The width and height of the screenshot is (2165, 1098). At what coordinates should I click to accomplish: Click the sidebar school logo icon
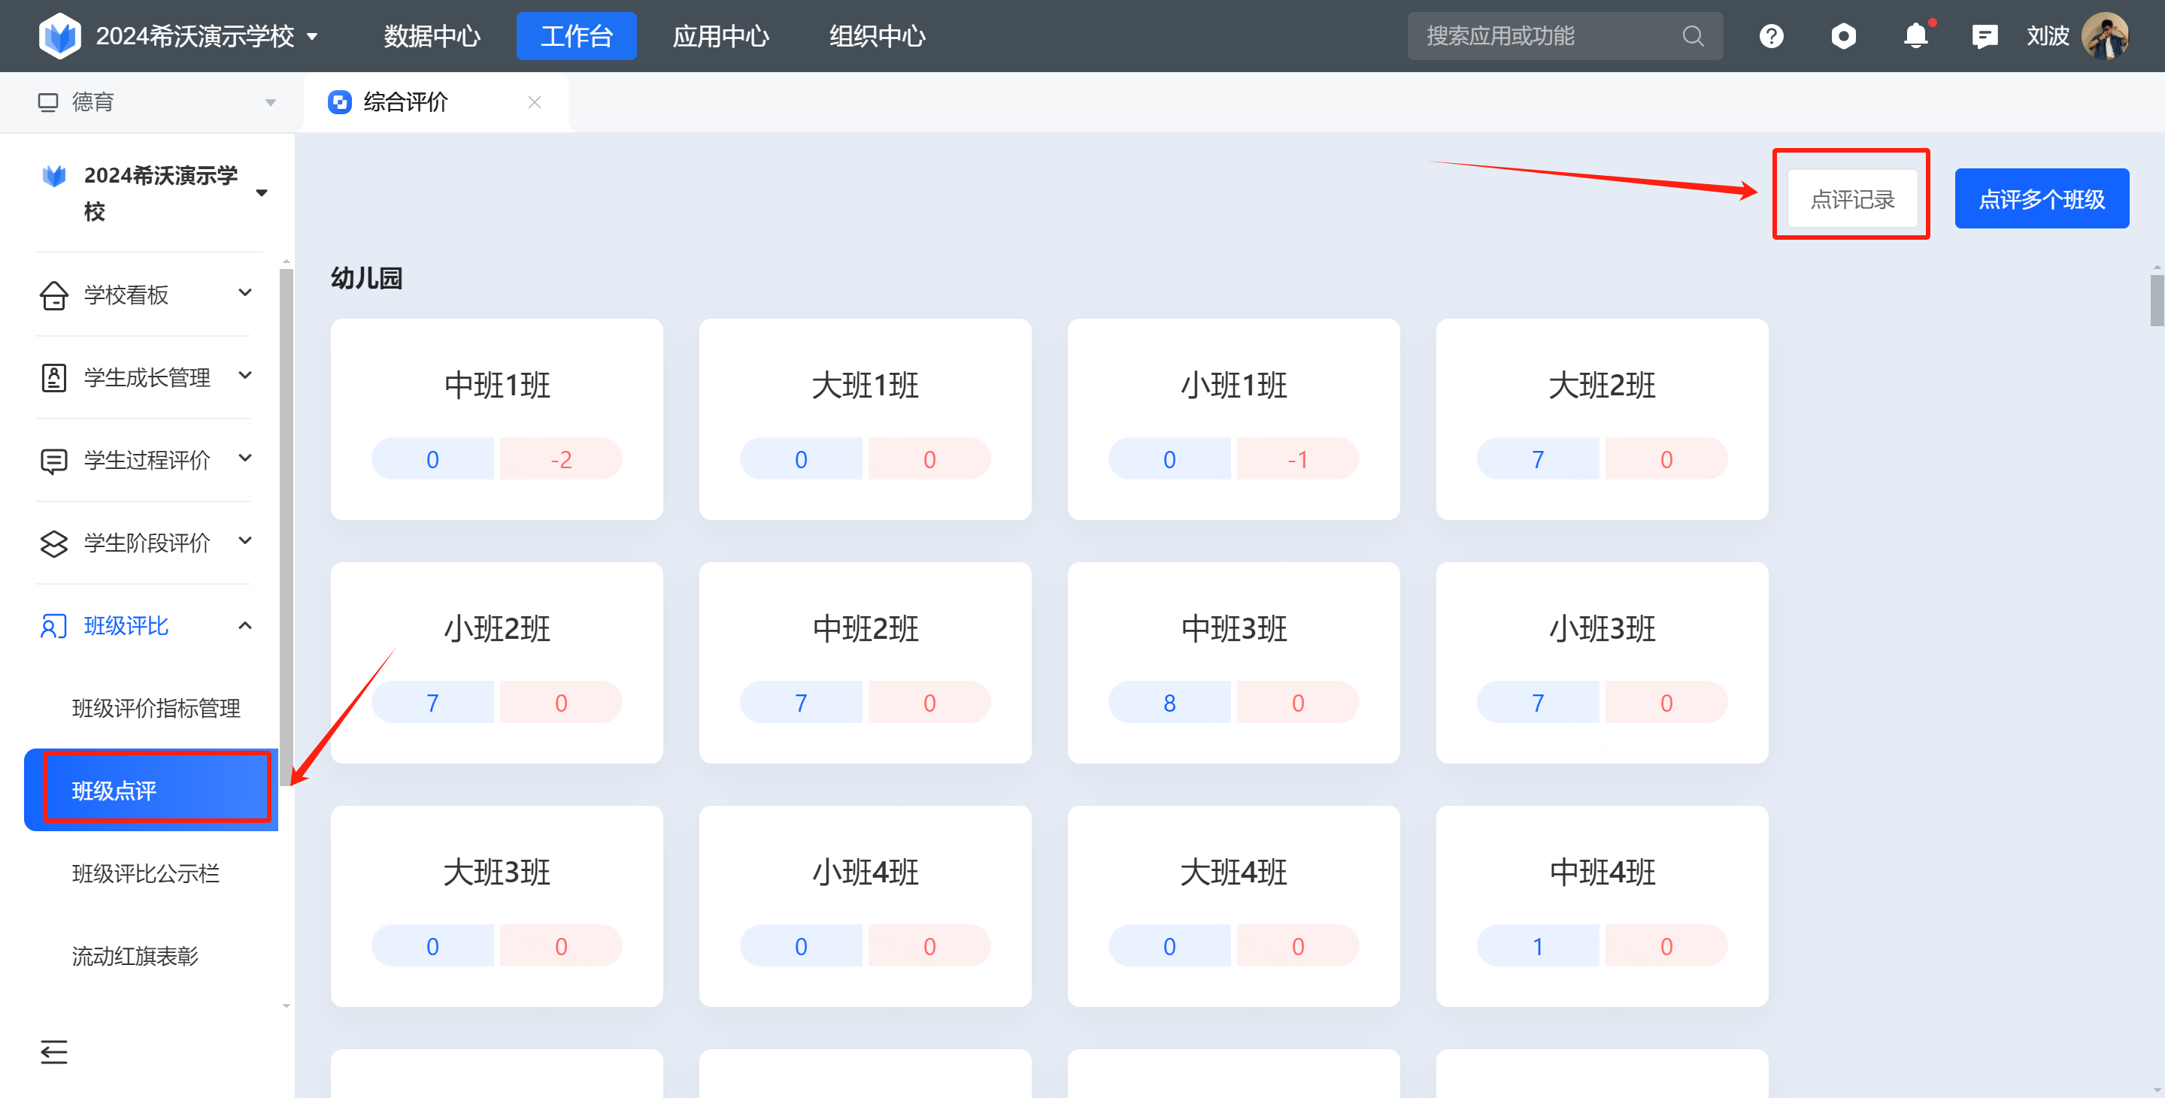point(55,176)
